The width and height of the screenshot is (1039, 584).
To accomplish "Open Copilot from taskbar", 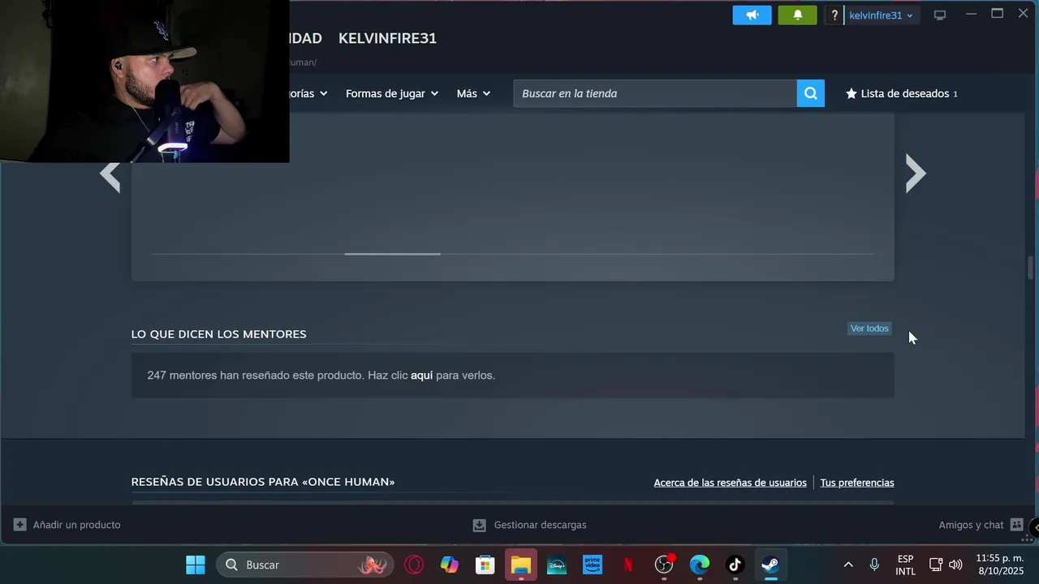I will tap(450, 565).
